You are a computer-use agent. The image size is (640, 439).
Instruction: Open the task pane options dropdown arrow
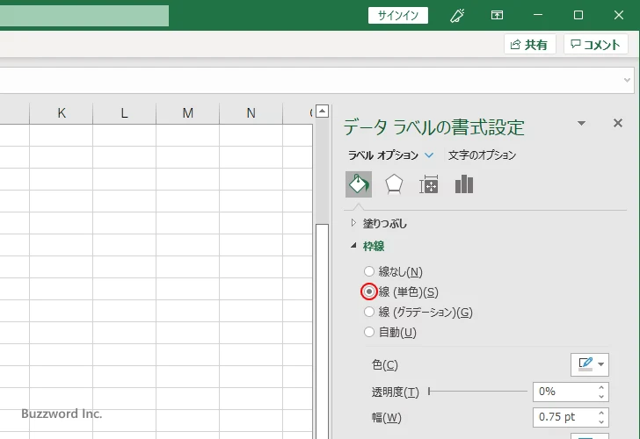(582, 123)
